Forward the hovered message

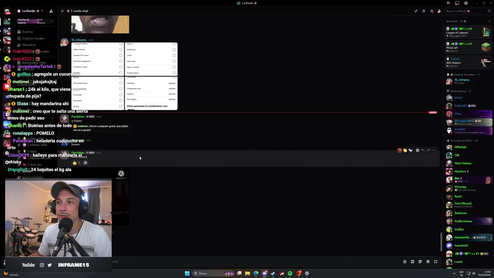[428, 151]
